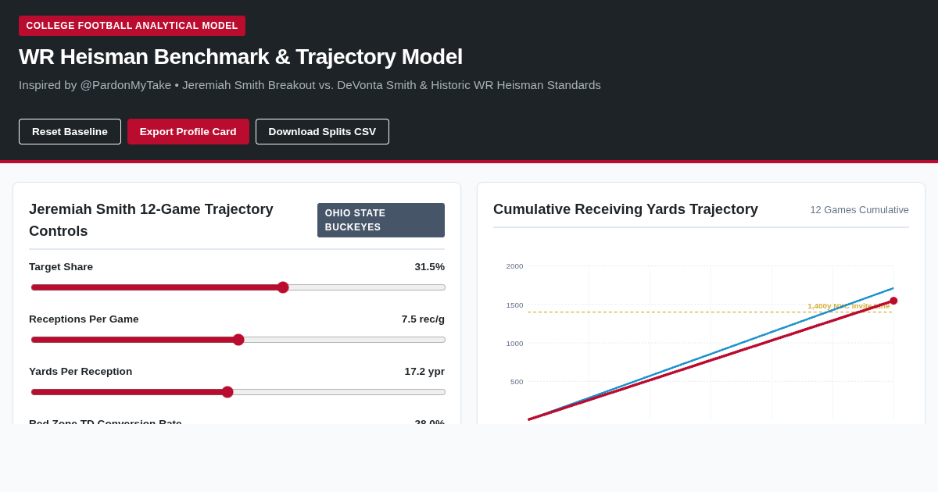Click the 1000 y-axis tick label
Screen dimensions: 938x492
(514, 344)
